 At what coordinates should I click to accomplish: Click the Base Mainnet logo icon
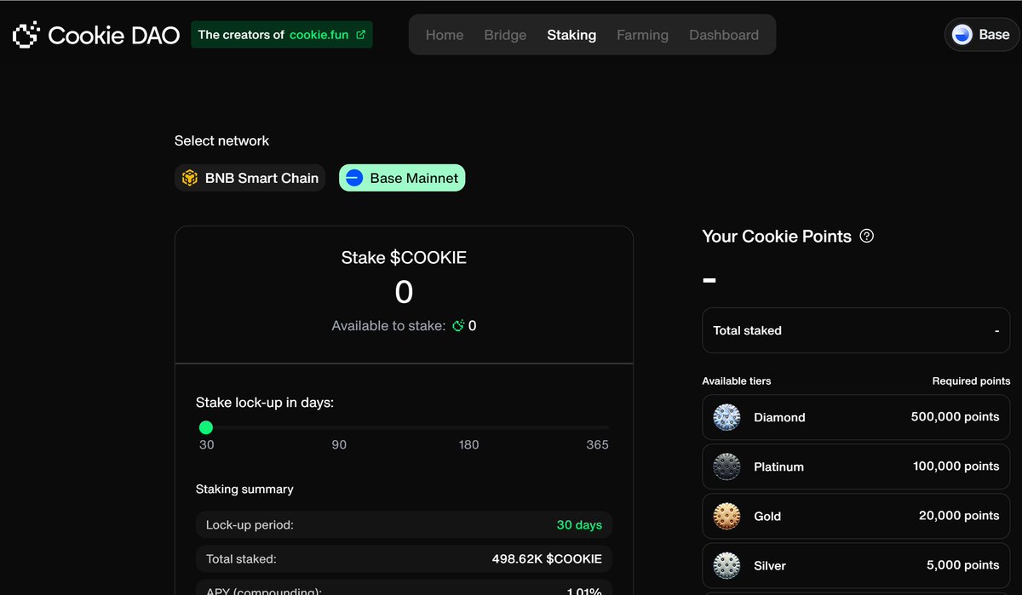tap(353, 178)
